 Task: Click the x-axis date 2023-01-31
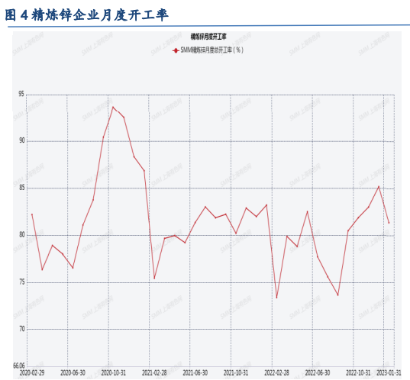pyautogui.click(x=389, y=372)
